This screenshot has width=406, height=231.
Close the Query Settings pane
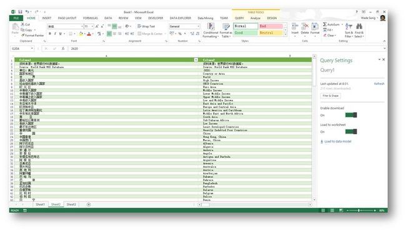pyautogui.click(x=384, y=59)
